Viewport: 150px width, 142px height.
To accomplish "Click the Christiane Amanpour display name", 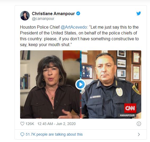I will (53, 14).
